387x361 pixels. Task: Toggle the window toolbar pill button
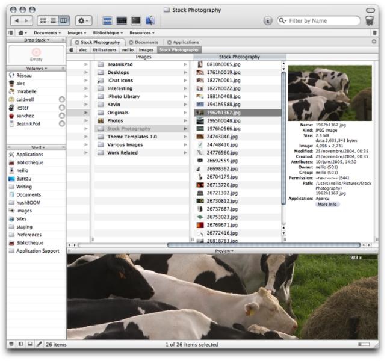click(x=370, y=10)
